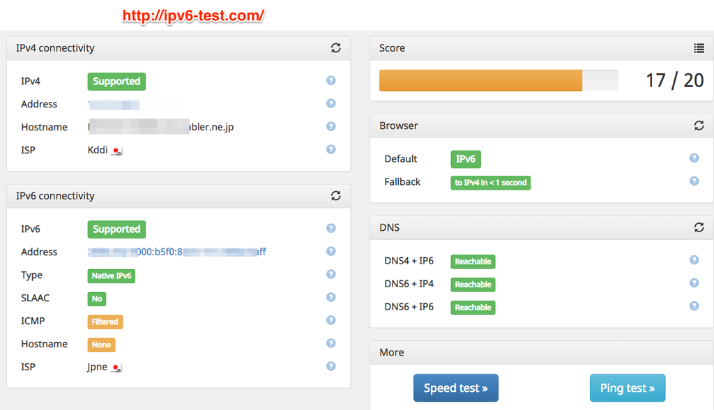Refresh the IPv4 connectivity panel
The image size is (714, 410).
click(x=335, y=48)
